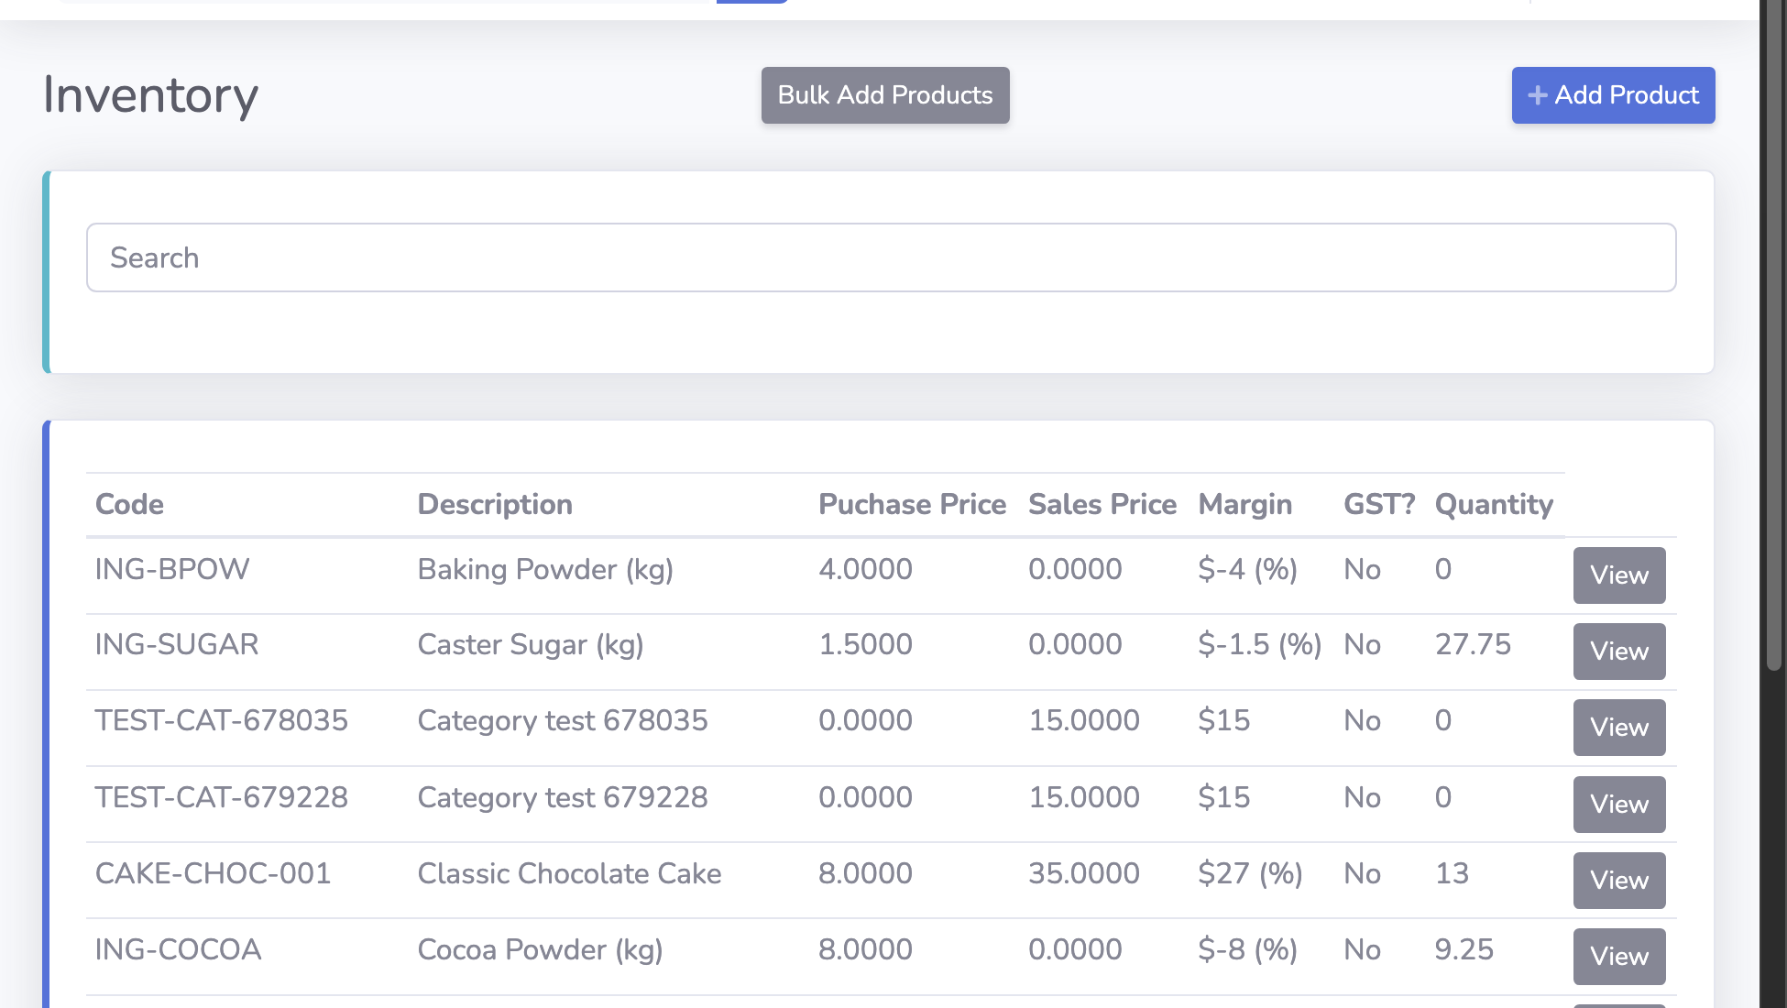Click the Classic Chocolate Cake description

[x=570, y=873]
